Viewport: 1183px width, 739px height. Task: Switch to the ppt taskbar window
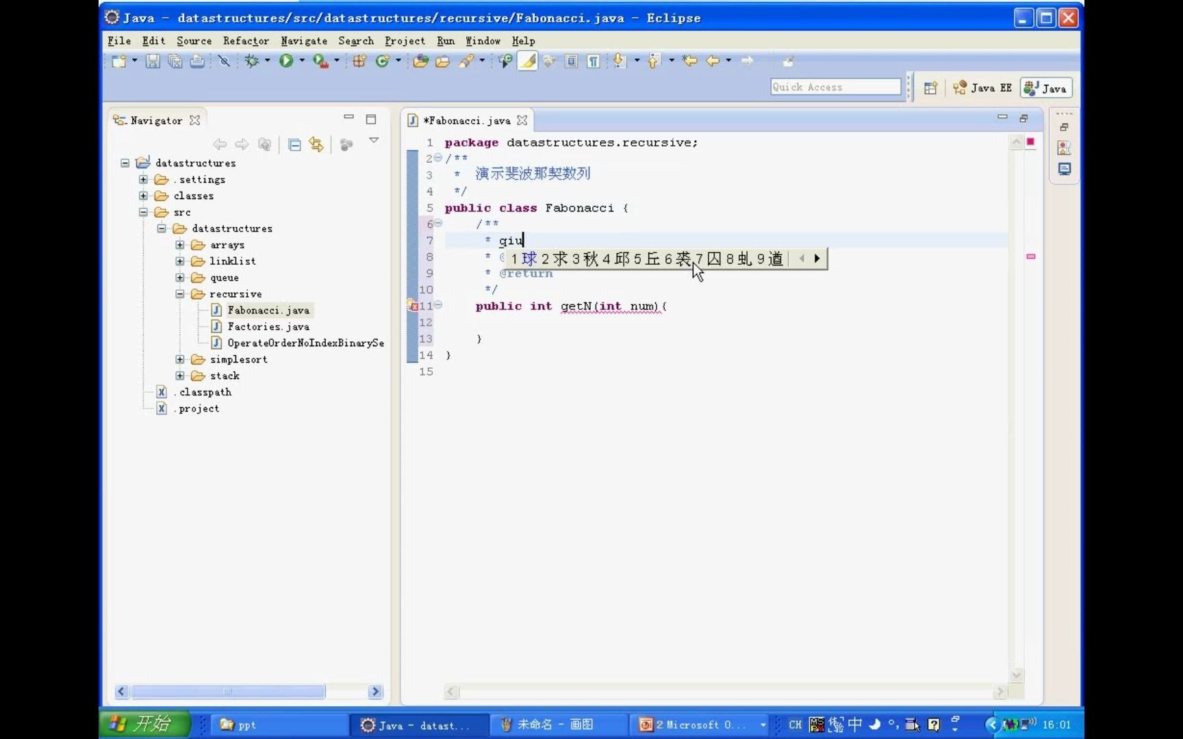point(280,725)
